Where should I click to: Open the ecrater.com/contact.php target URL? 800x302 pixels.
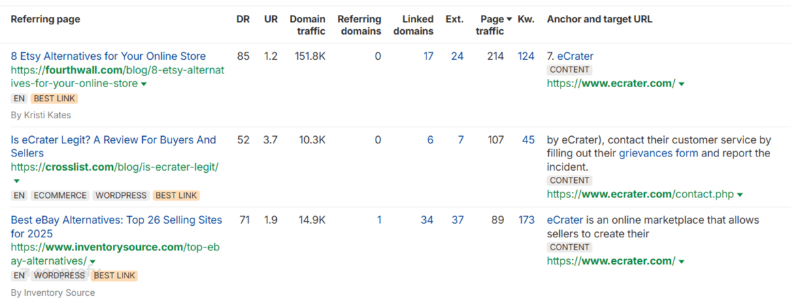(x=640, y=195)
